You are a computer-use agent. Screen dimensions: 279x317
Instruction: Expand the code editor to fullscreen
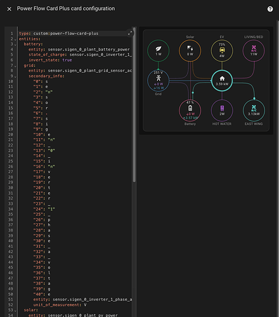tap(130, 33)
